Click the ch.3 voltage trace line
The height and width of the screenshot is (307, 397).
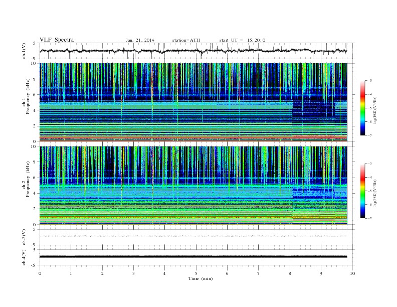click(193, 236)
